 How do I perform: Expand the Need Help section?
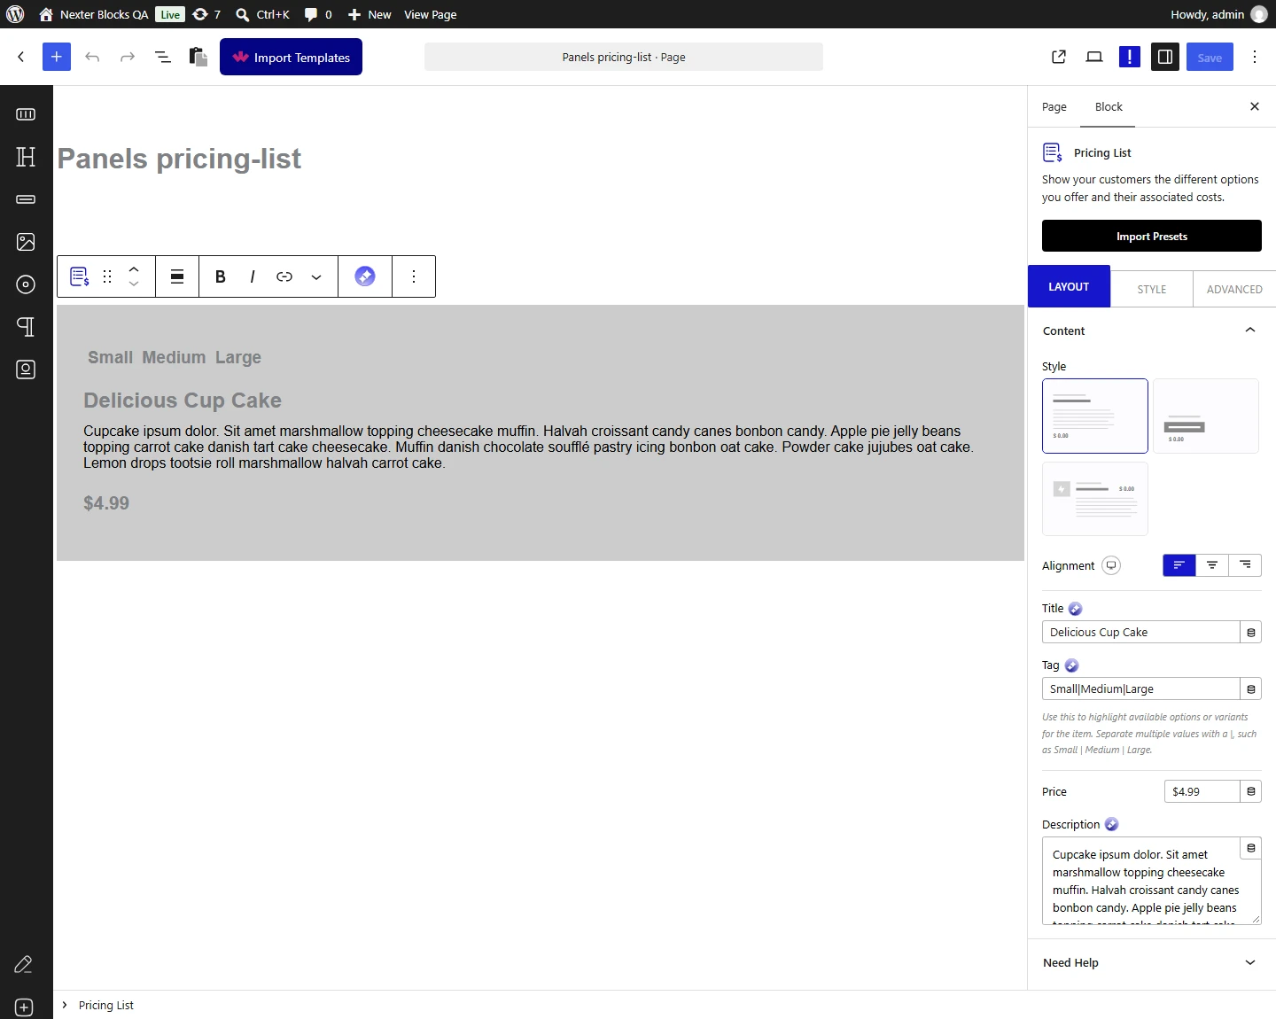pos(1152,962)
